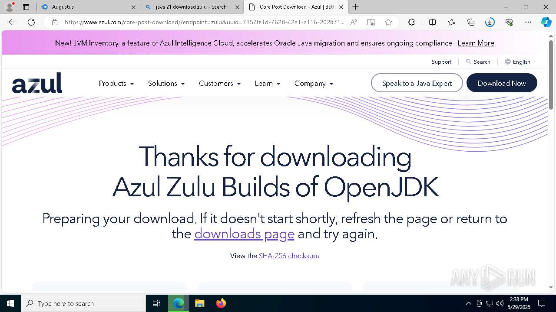View site information lock icon

[x=54, y=22]
